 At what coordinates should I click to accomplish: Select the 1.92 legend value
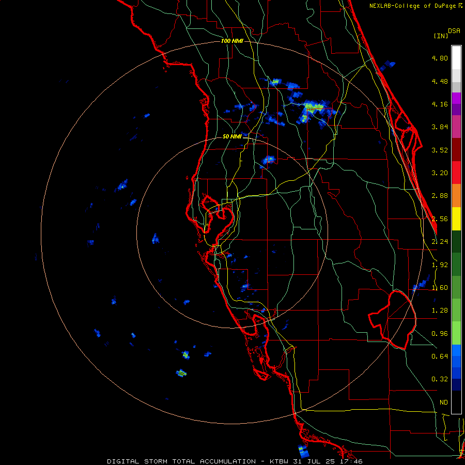[x=440, y=265]
